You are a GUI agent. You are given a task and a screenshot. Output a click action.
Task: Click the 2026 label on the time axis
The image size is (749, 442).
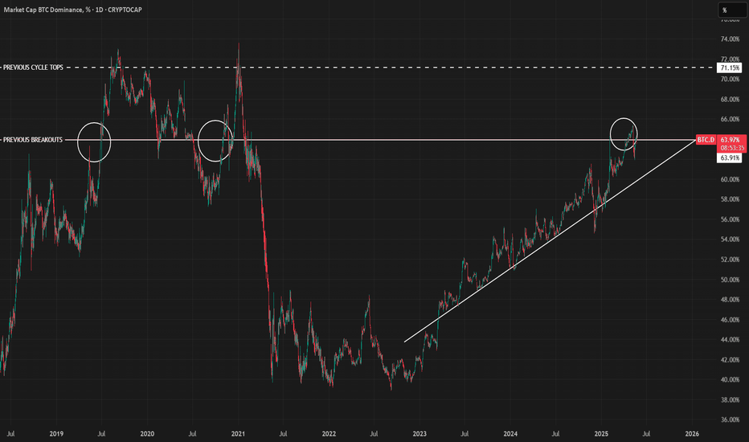[x=692, y=434]
